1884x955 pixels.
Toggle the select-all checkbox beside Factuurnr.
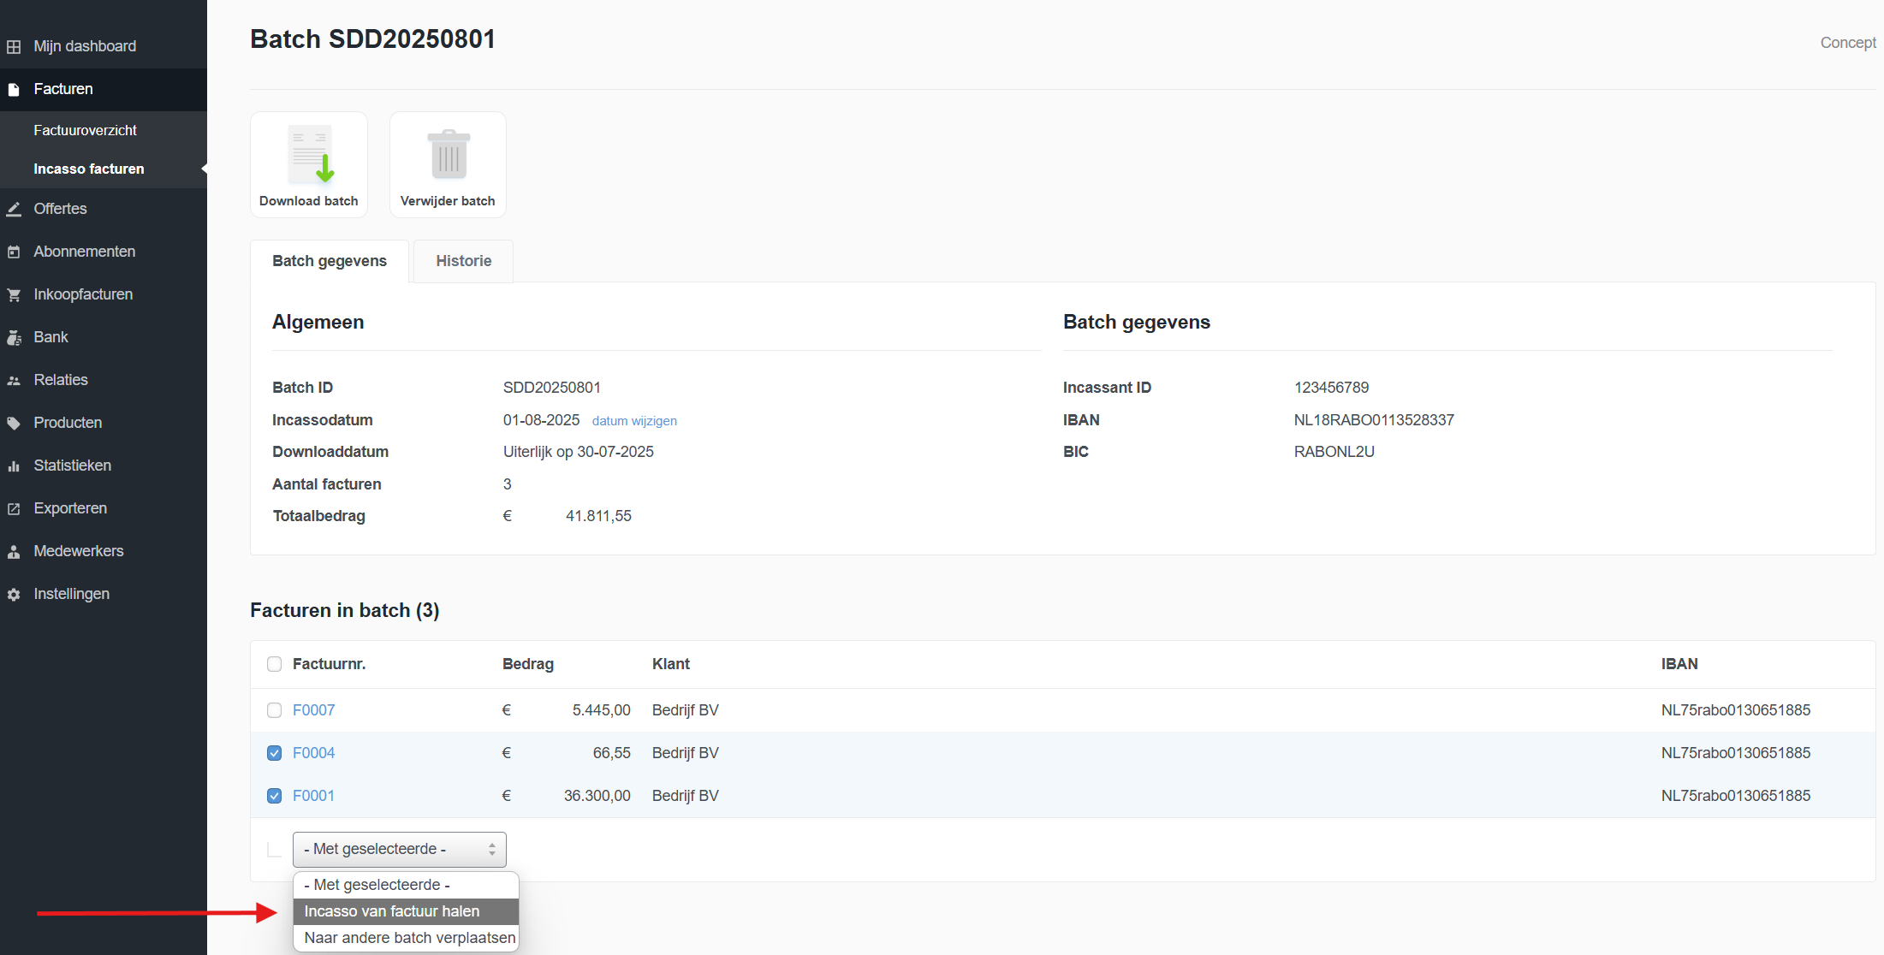point(274,664)
